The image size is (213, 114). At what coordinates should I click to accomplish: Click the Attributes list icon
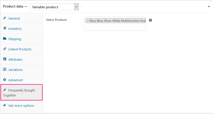(x=5, y=59)
